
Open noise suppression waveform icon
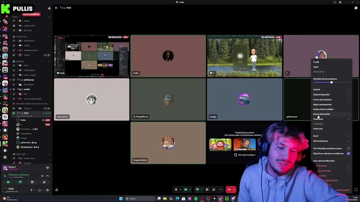pos(42,176)
